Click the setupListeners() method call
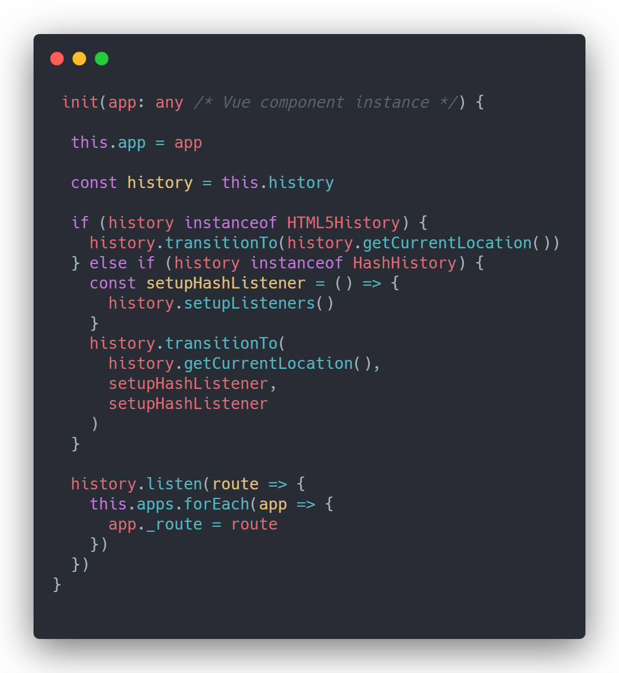This screenshot has height=673, width=619. point(259,304)
